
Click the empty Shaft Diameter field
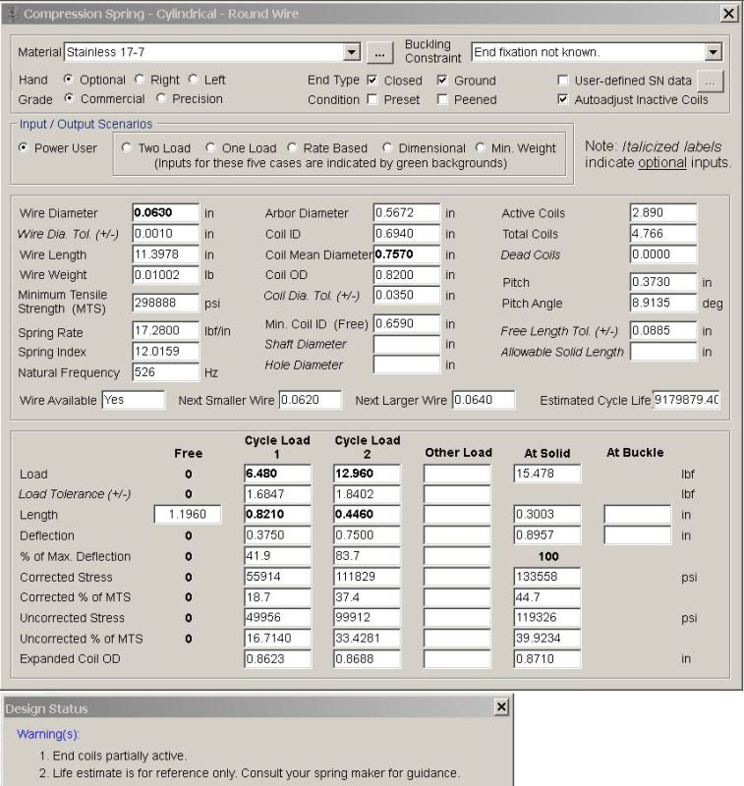[407, 345]
